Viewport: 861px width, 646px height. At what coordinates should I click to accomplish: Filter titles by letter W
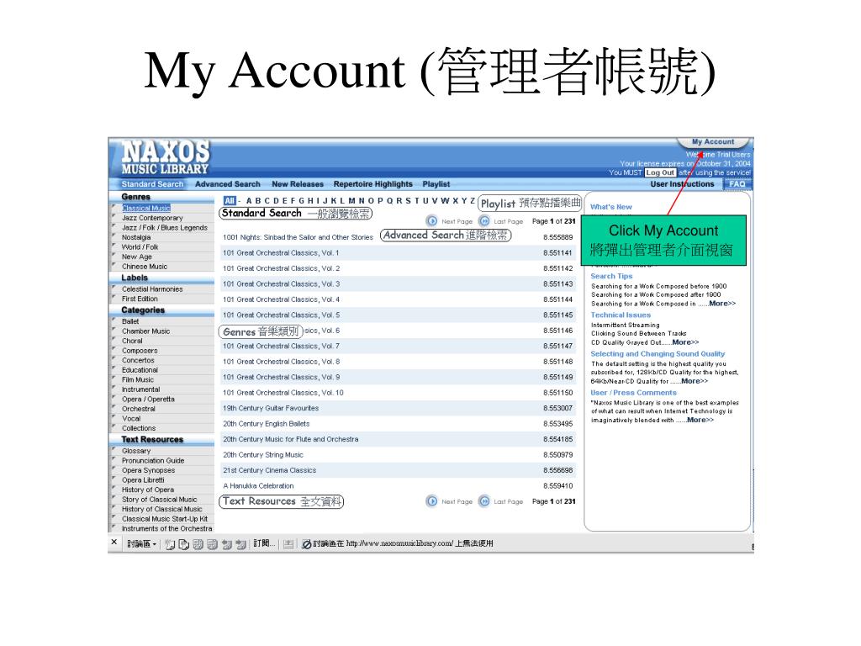click(445, 201)
